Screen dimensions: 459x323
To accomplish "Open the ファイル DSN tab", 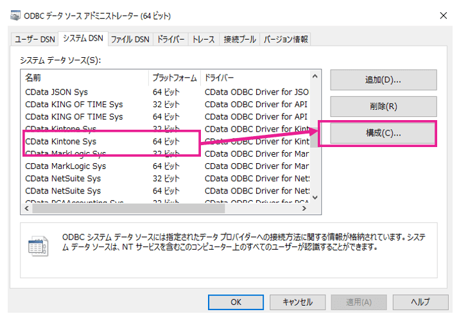I will pyautogui.click(x=130, y=39).
